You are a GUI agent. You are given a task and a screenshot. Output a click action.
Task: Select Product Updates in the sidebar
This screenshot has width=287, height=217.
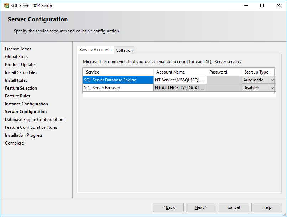21,64
